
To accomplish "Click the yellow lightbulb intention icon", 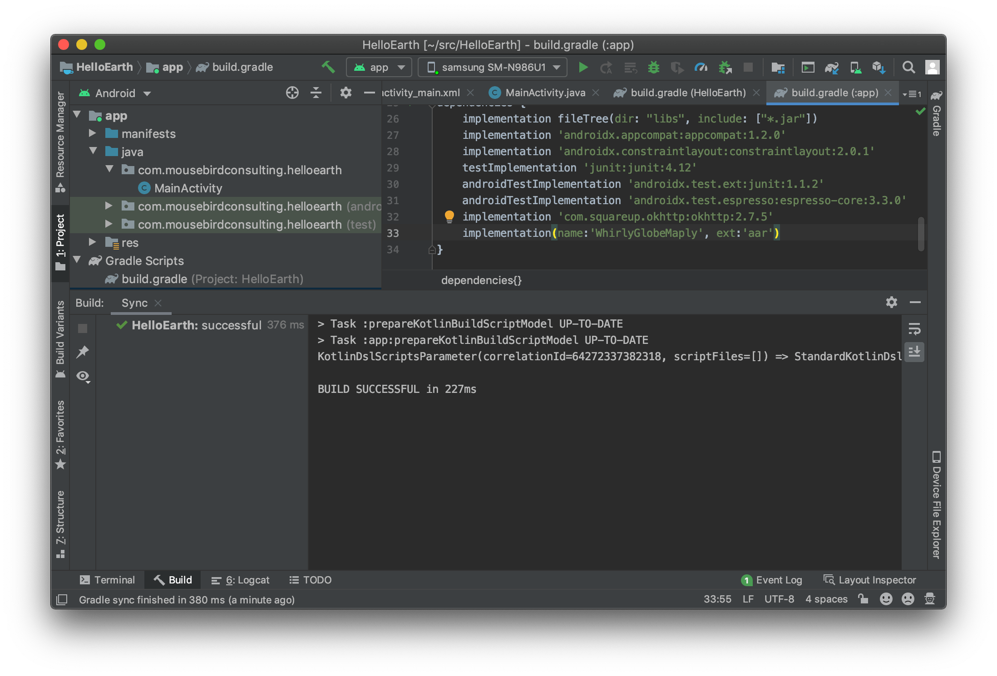I will 449,216.
